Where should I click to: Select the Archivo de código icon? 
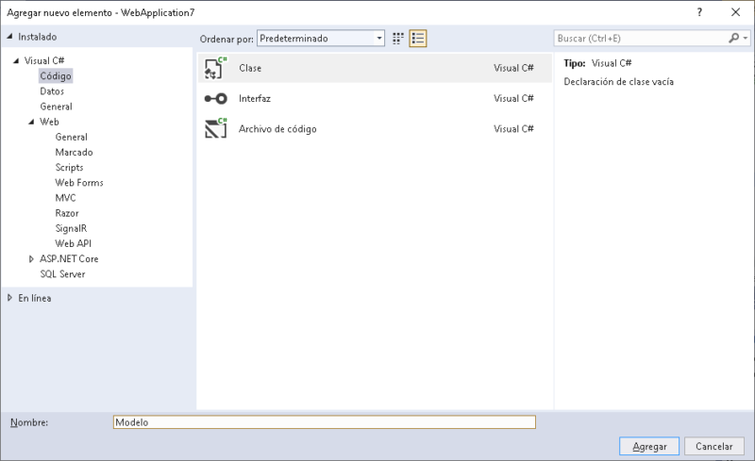[215, 128]
